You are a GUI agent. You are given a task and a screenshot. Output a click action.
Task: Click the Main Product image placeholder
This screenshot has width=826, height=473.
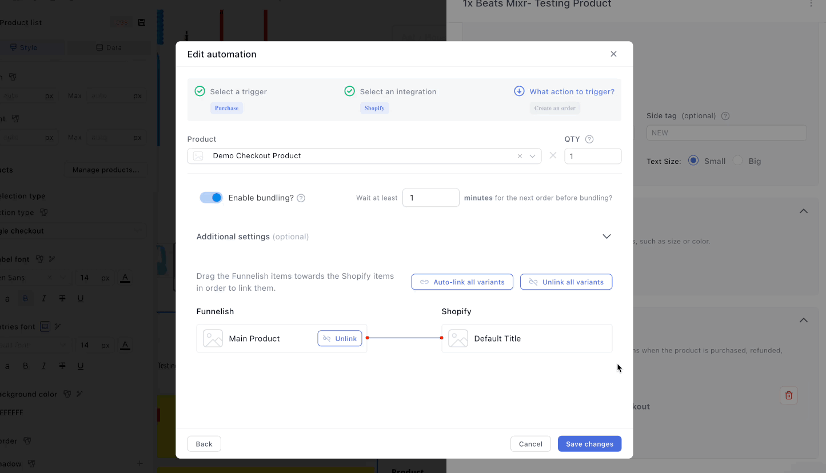point(213,339)
